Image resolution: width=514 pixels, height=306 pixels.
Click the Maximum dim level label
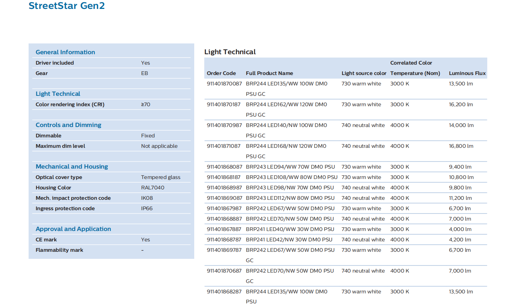[x=61, y=146]
